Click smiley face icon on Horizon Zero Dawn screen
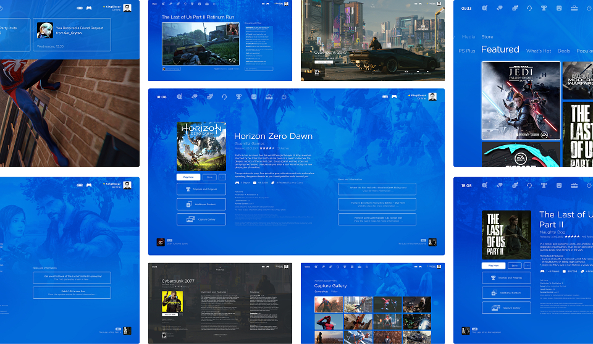593x344 pixels. 254,97
